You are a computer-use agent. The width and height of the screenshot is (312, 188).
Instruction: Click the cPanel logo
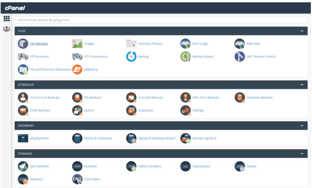[15, 8]
